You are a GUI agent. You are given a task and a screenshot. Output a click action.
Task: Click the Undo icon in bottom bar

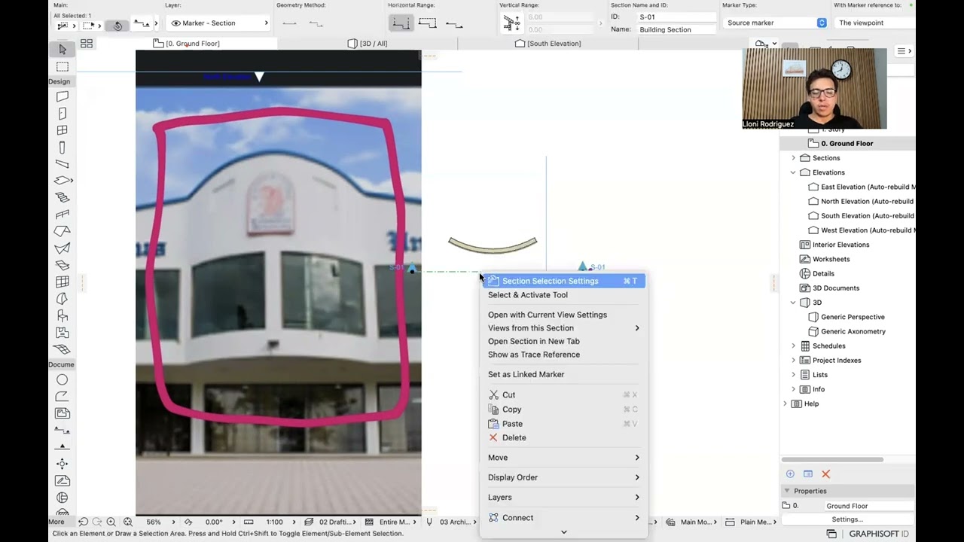click(x=83, y=522)
